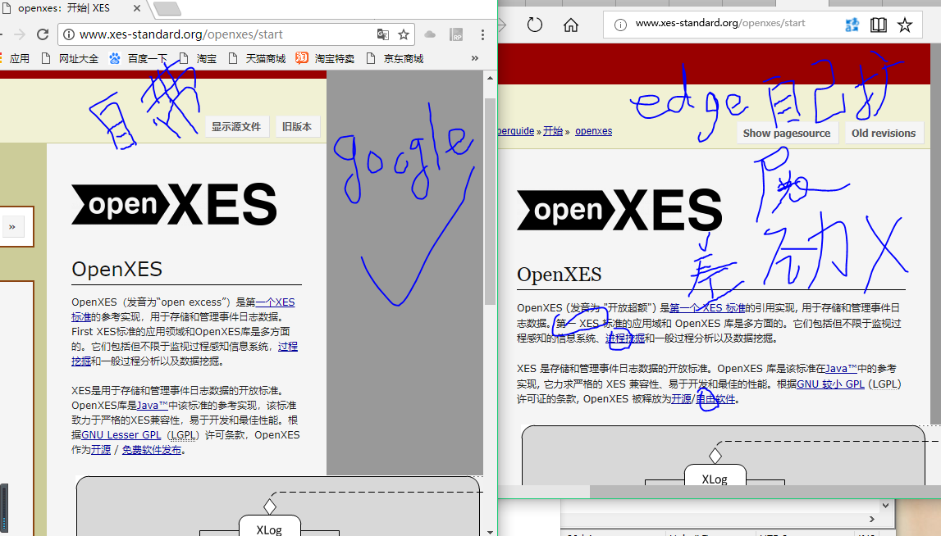This screenshot has height=536, width=941.
Task: Open the 淘宝特卖 bookmark
Action: click(x=325, y=59)
